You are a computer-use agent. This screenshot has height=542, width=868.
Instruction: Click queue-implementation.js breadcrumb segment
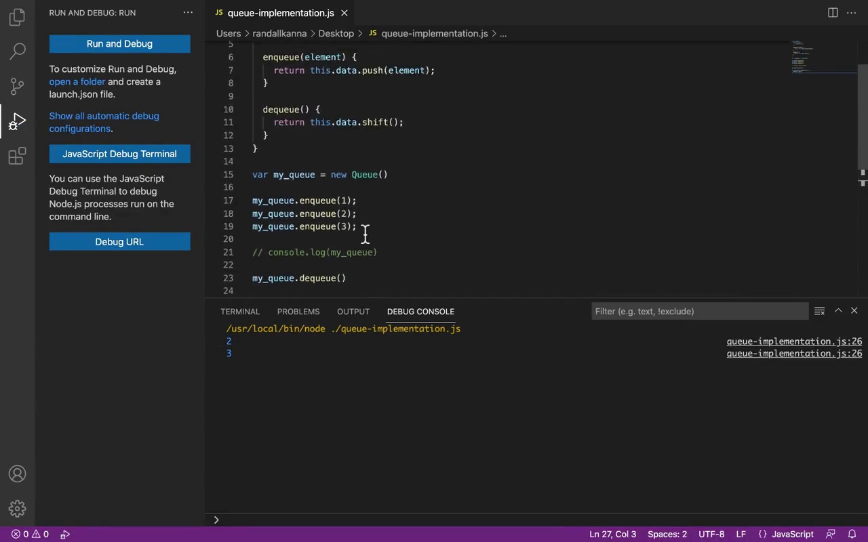[x=435, y=33]
